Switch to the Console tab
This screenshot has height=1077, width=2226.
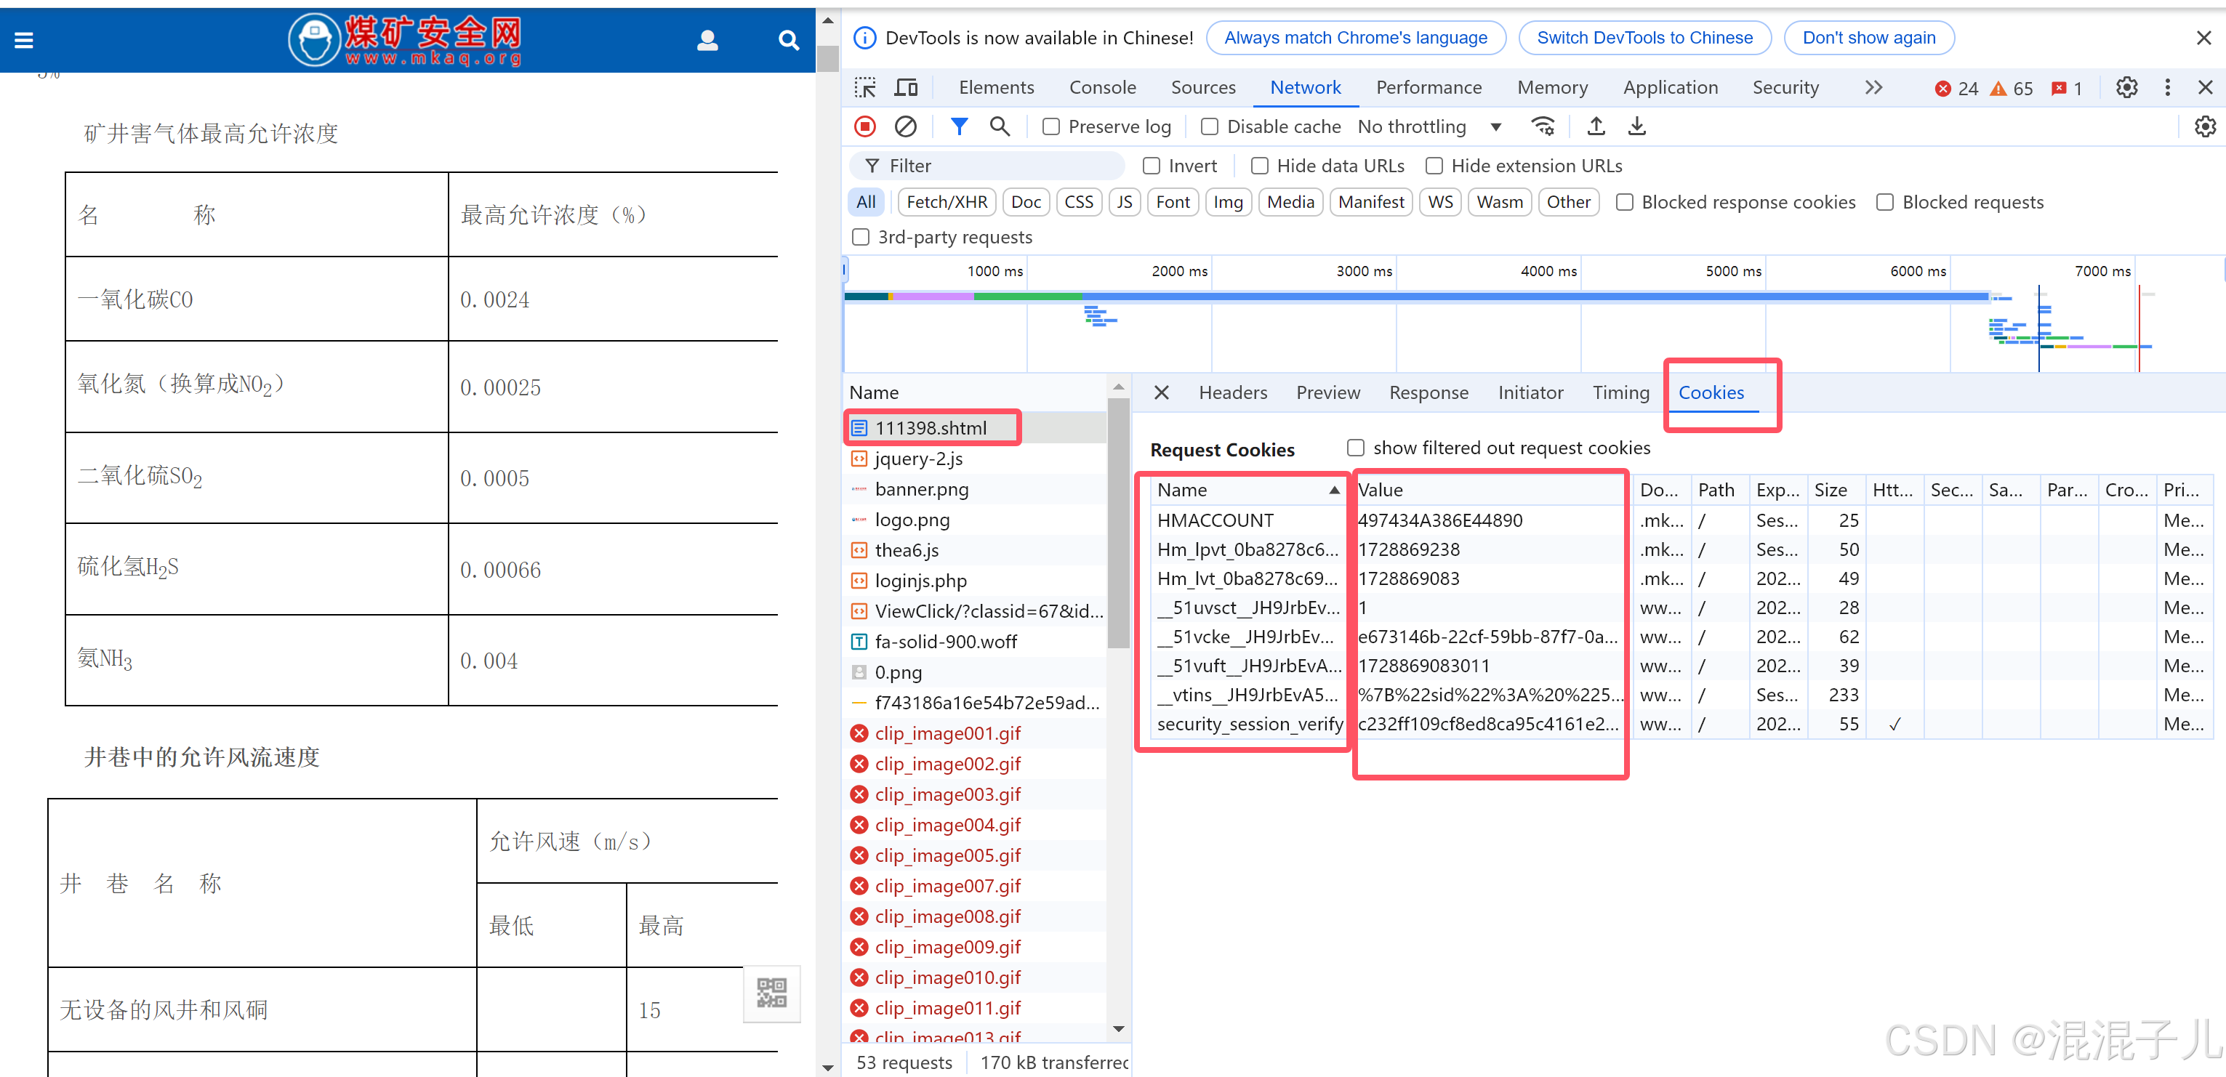tap(1102, 87)
